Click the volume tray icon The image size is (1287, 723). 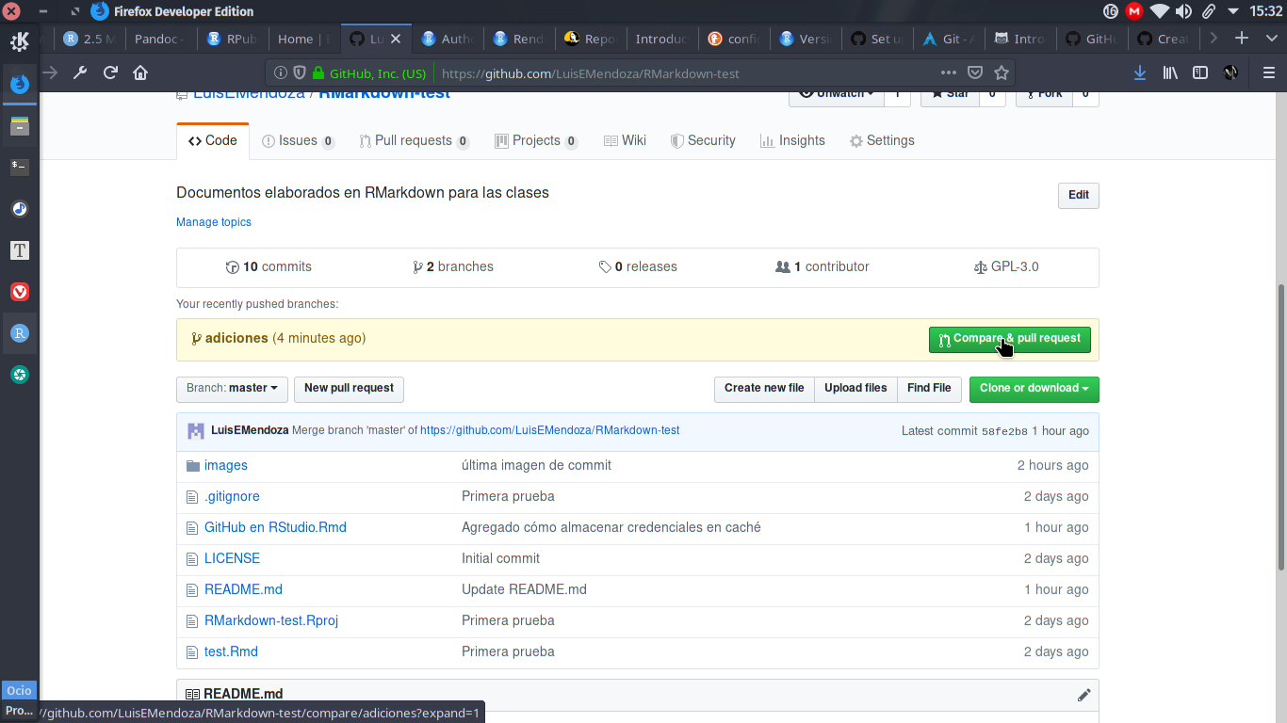(x=1184, y=11)
